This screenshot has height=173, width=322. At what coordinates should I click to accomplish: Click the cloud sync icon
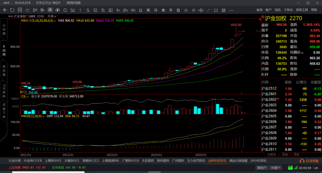[58, 10]
